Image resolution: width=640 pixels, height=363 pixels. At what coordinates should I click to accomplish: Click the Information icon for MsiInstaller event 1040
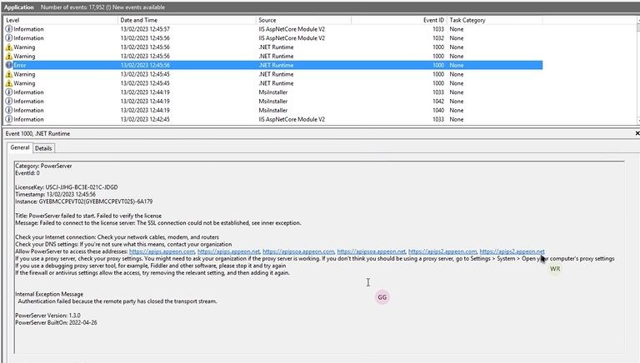(9, 111)
